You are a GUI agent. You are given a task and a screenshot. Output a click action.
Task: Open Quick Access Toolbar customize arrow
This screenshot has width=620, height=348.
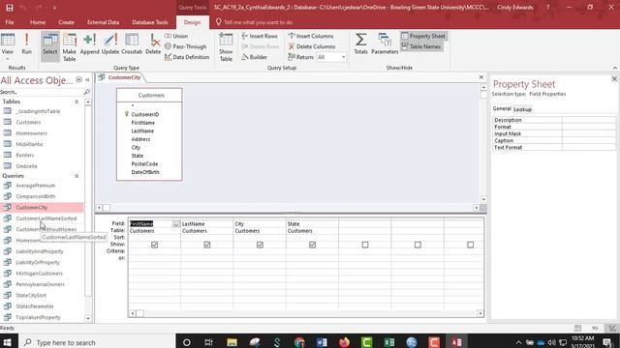point(54,8)
